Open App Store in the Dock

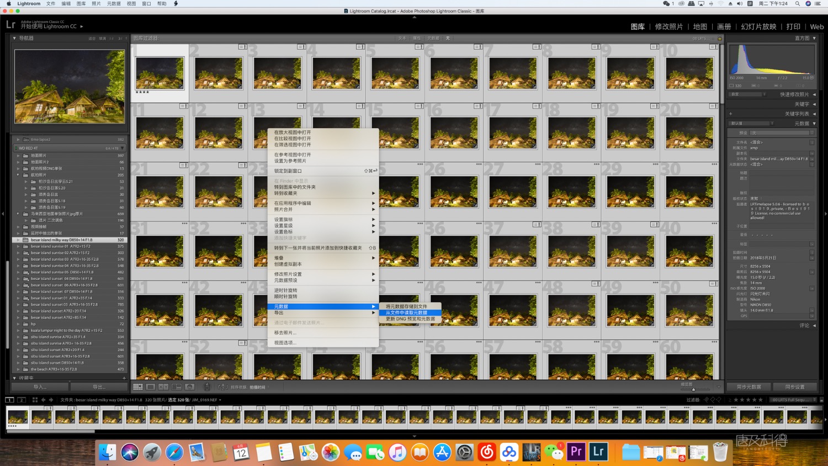[442, 452]
